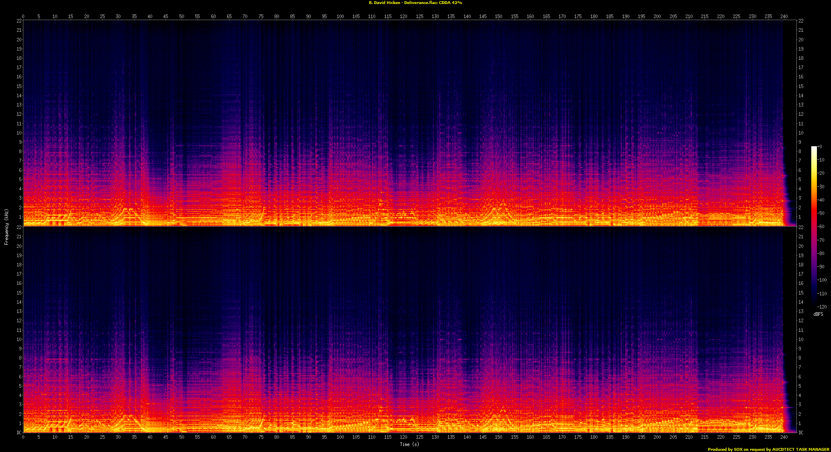
Task: Click the 30 mark on top time axis
Action: [x=118, y=16]
